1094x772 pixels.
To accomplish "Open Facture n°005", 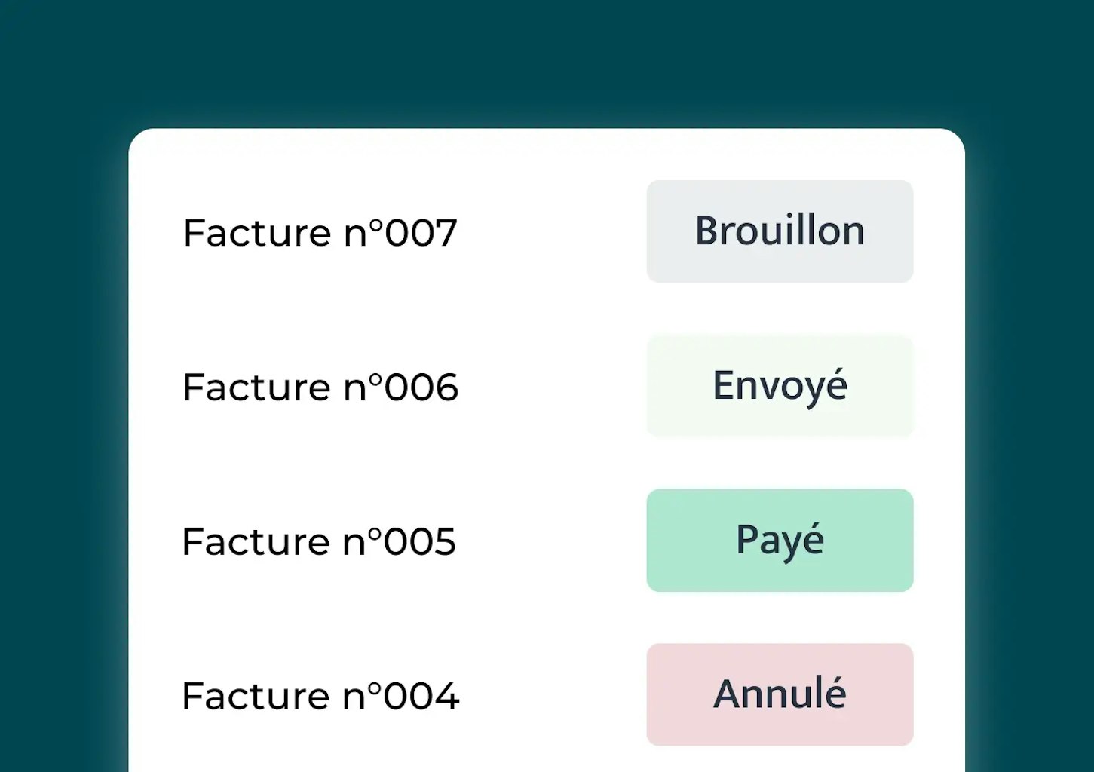I will [x=319, y=541].
